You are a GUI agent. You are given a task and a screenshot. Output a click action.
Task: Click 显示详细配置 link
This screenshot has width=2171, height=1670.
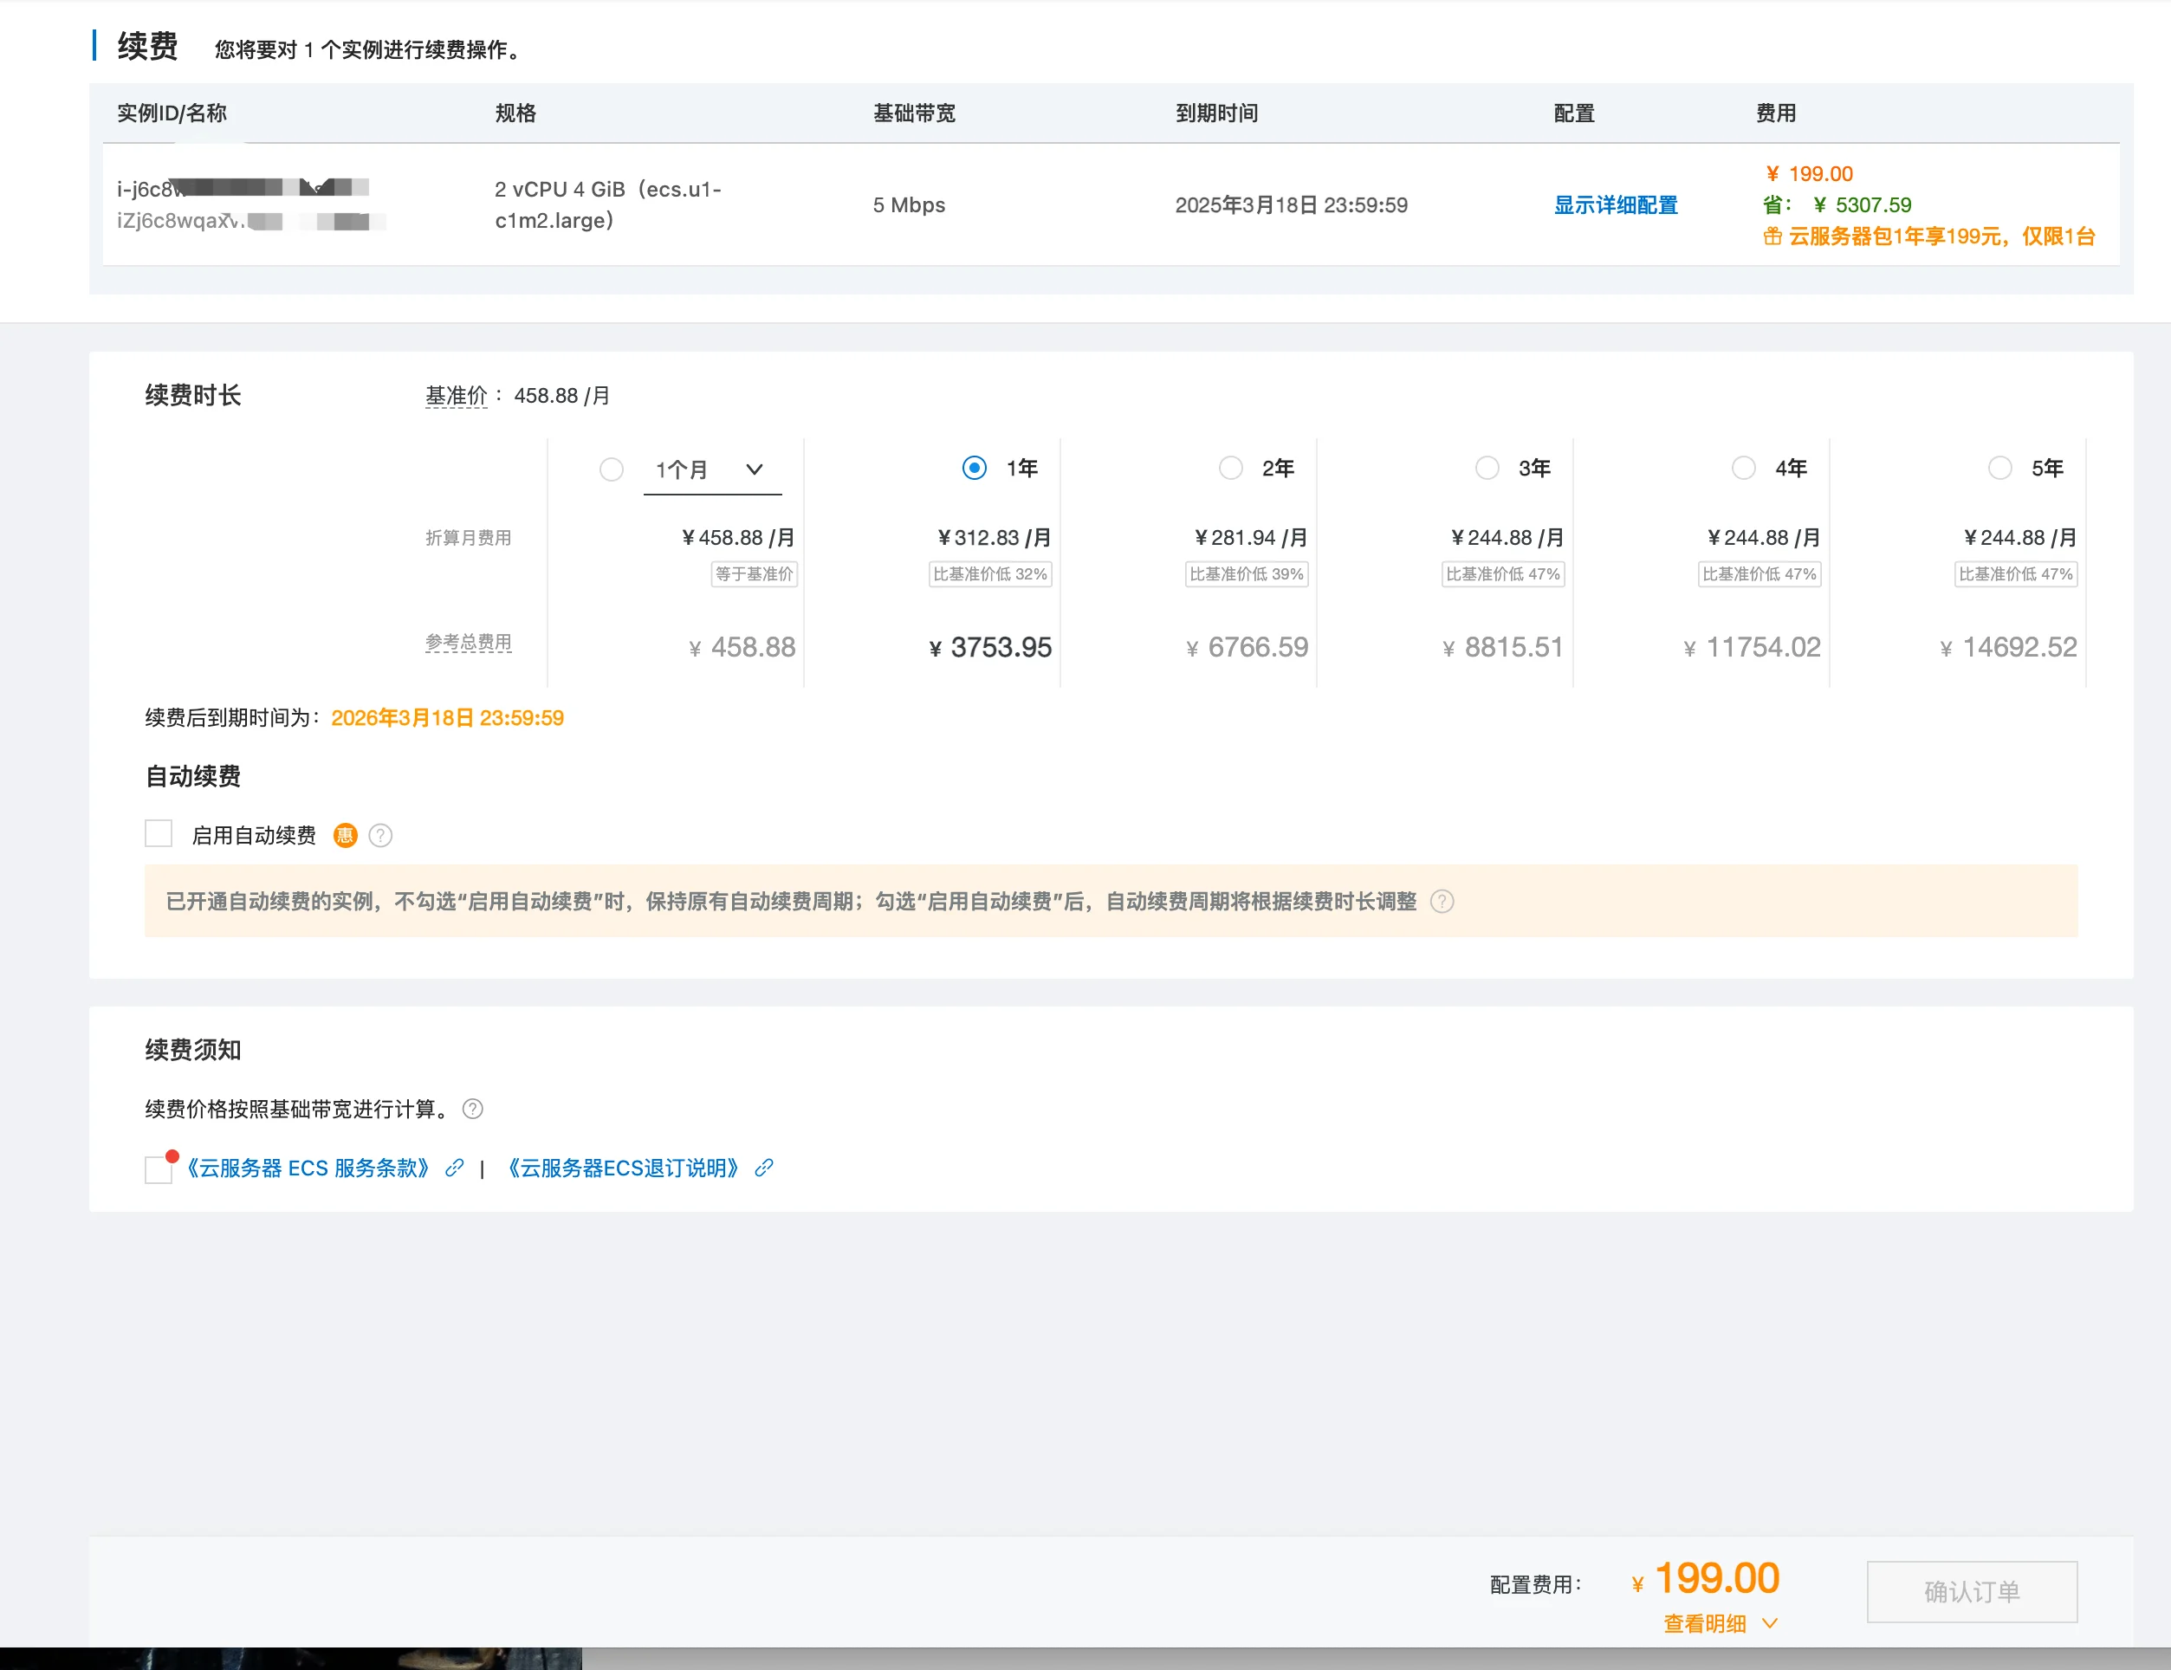click(x=1616, y=204)
